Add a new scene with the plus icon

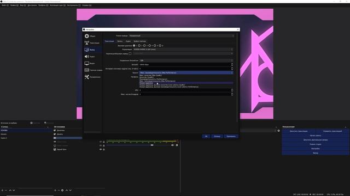coord(2,190)
